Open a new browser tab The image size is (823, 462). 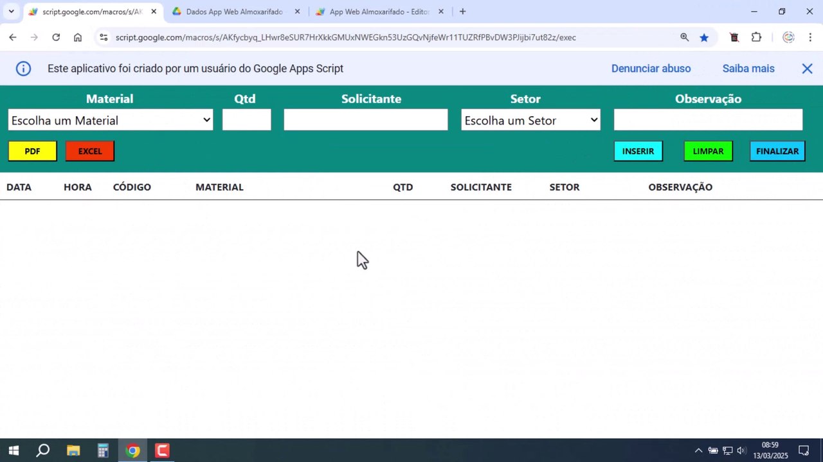point(462,12)
